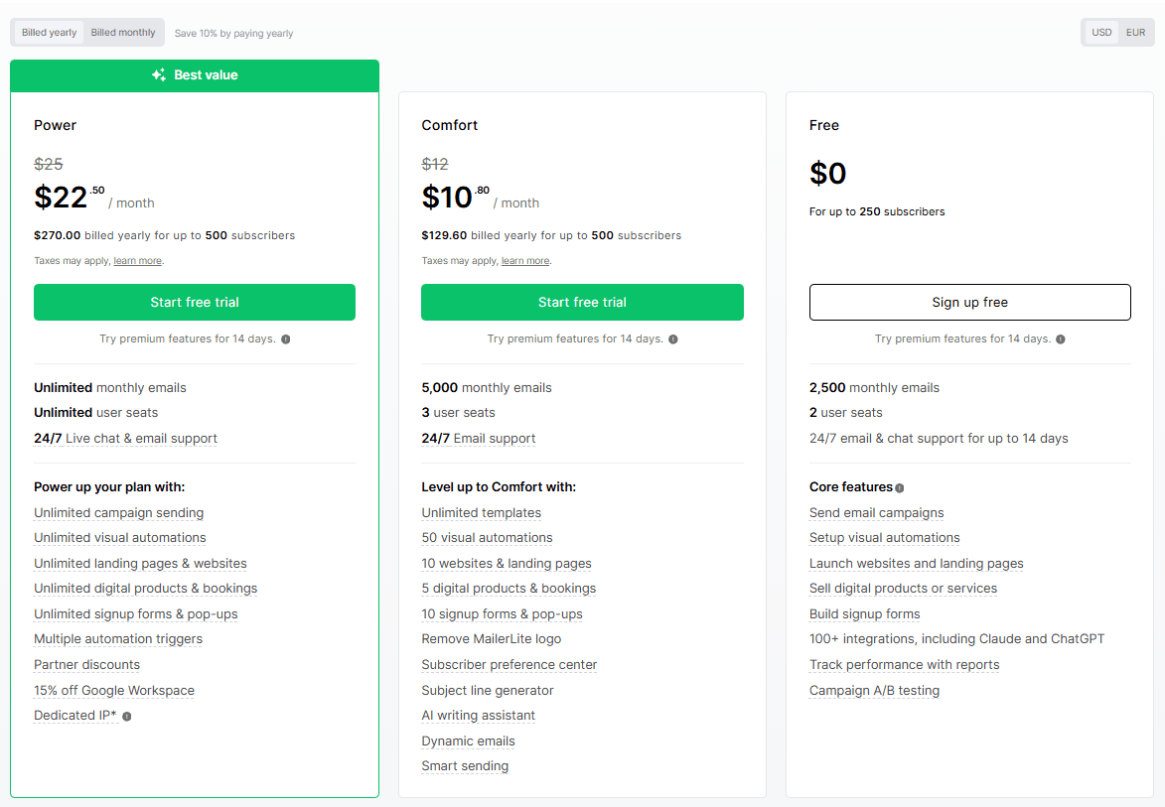Click the Power plan title
Screen dimensions: 1165x807
pos(55,125)
